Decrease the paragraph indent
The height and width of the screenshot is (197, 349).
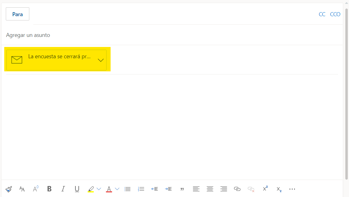[155, 189]
